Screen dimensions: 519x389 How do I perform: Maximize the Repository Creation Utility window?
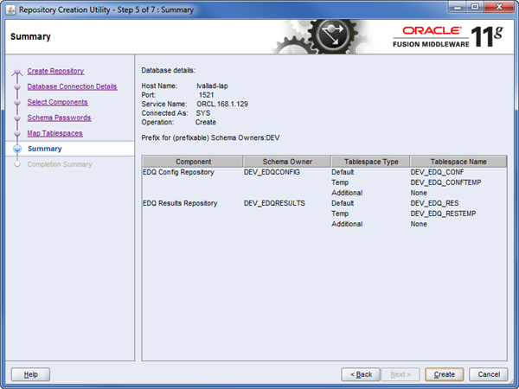click(475, 7)
